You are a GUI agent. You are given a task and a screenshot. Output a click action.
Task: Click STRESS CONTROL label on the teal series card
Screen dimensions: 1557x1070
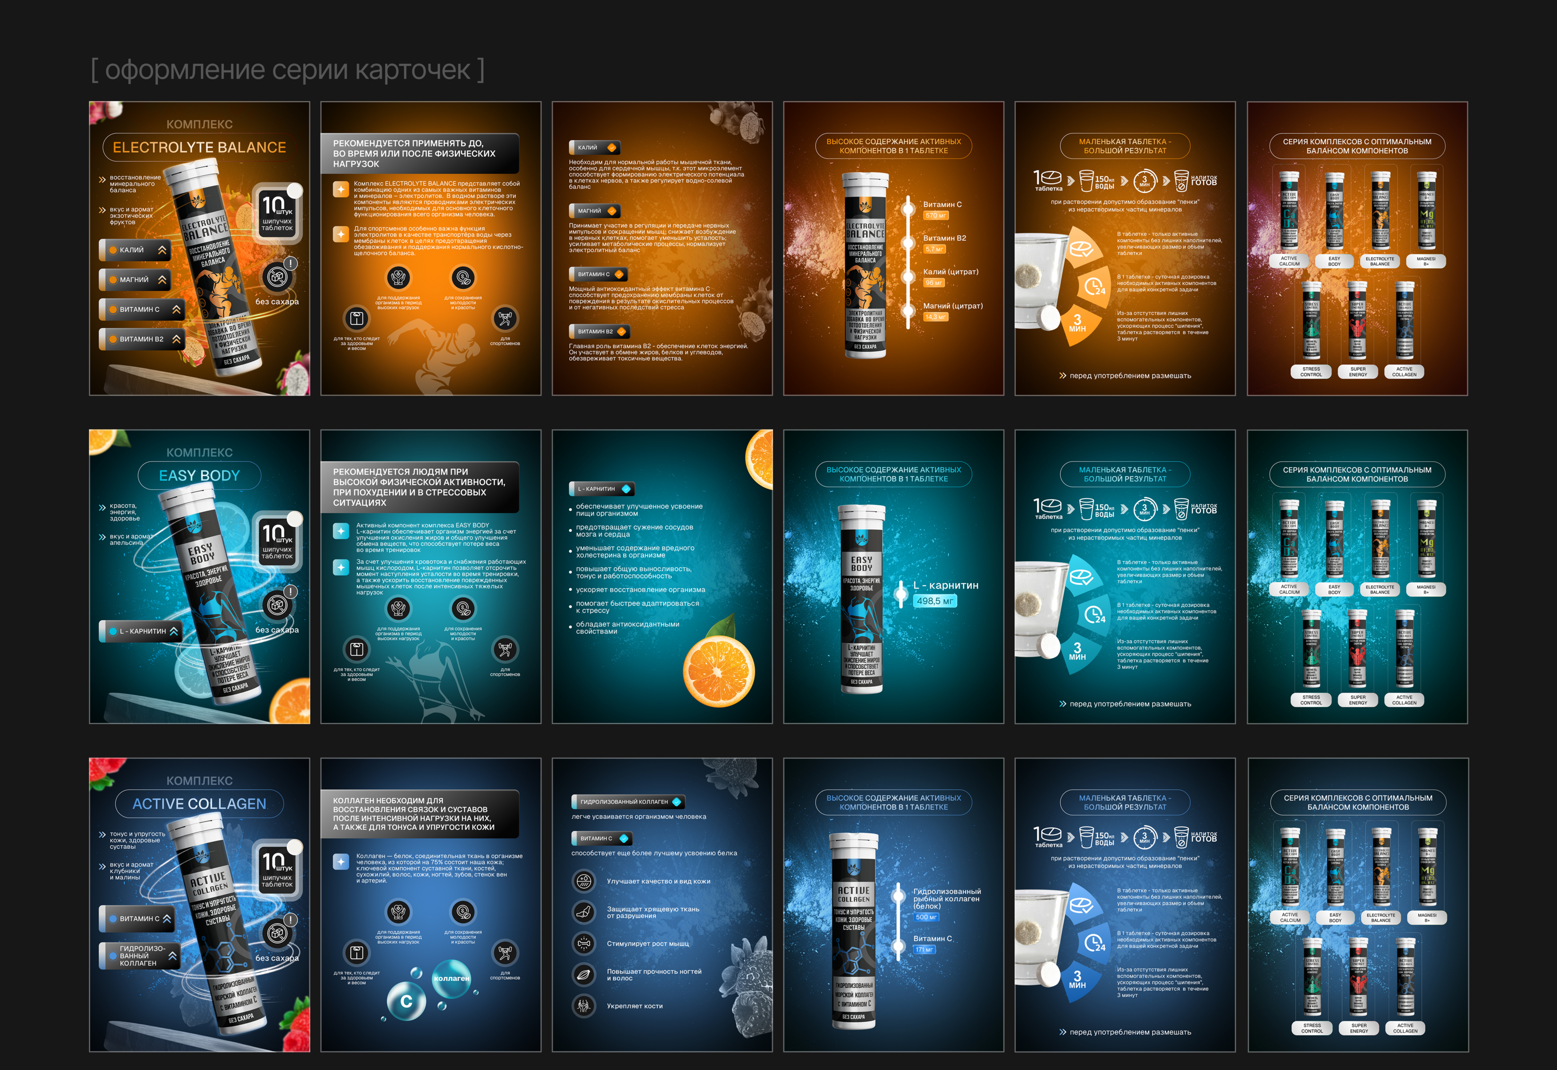click(1311, 700)
